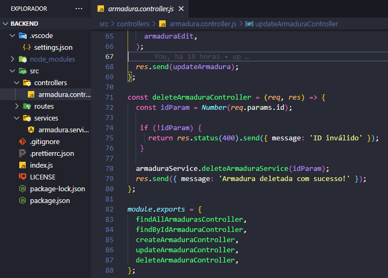Screen dimensions: 388x278
Task: Close the armadura.controller.js tab
Action: [181, 9]
